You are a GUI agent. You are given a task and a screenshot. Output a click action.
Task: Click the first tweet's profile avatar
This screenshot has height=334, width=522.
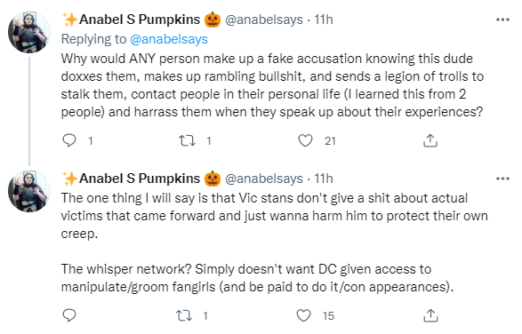(29, 32)
